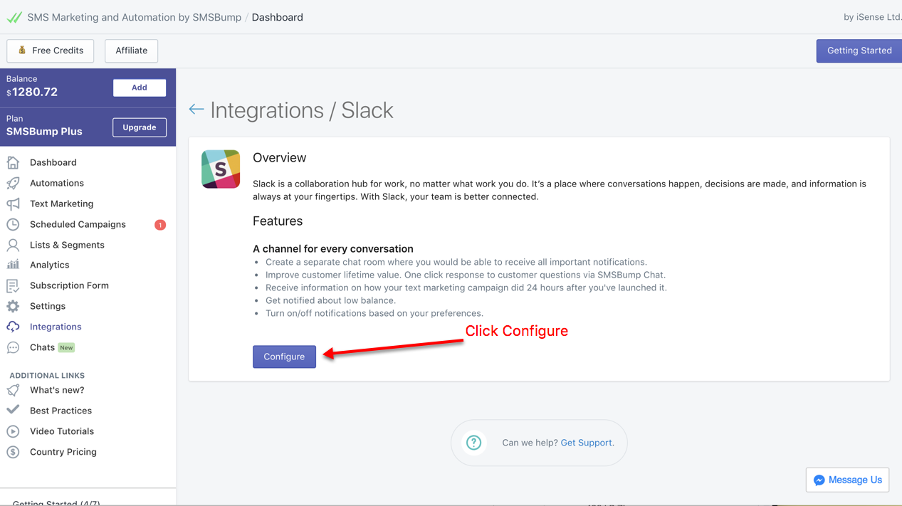Click the Scheduled Campaigns clock icon
902x506 pixels.
click(13, 224)
